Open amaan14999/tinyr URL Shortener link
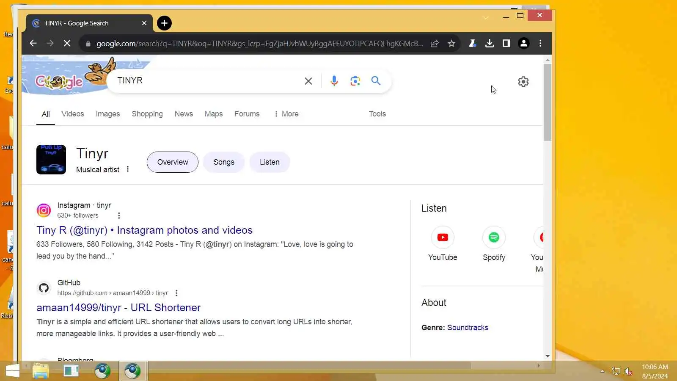 (x=118, y=308)
